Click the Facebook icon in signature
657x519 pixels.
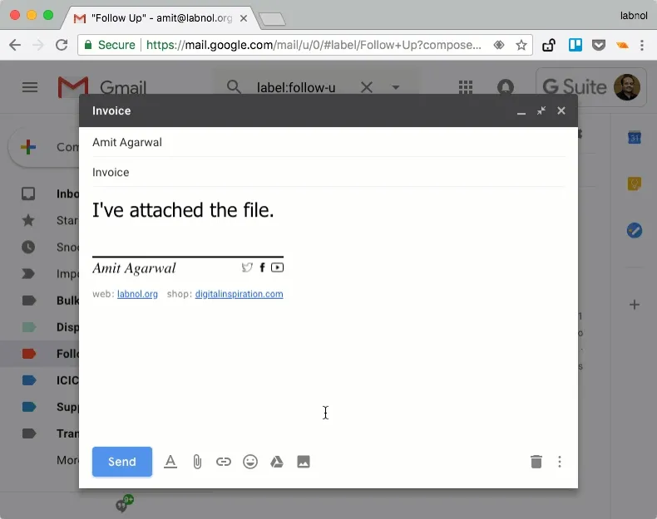pyautogui.click(x=262, y=267)
